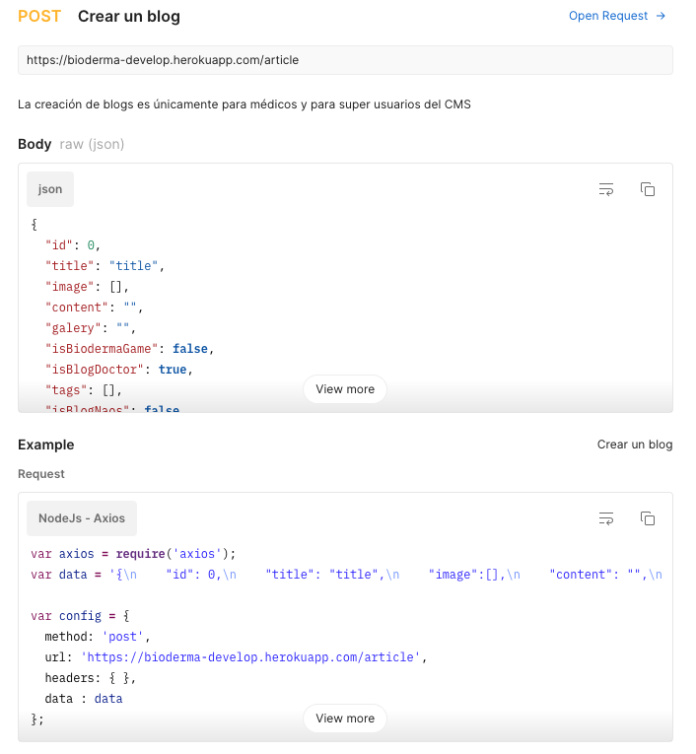Image resolution: width=696 pixels, height=754 pixels.
Task: Click the headers: { } code line
Action: click(91, 678)
